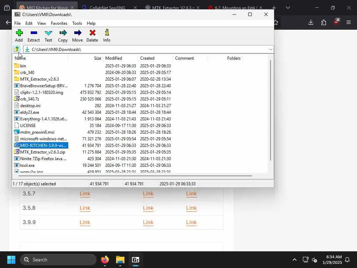Open the list all tabs chevron

(x=288, y=8)
